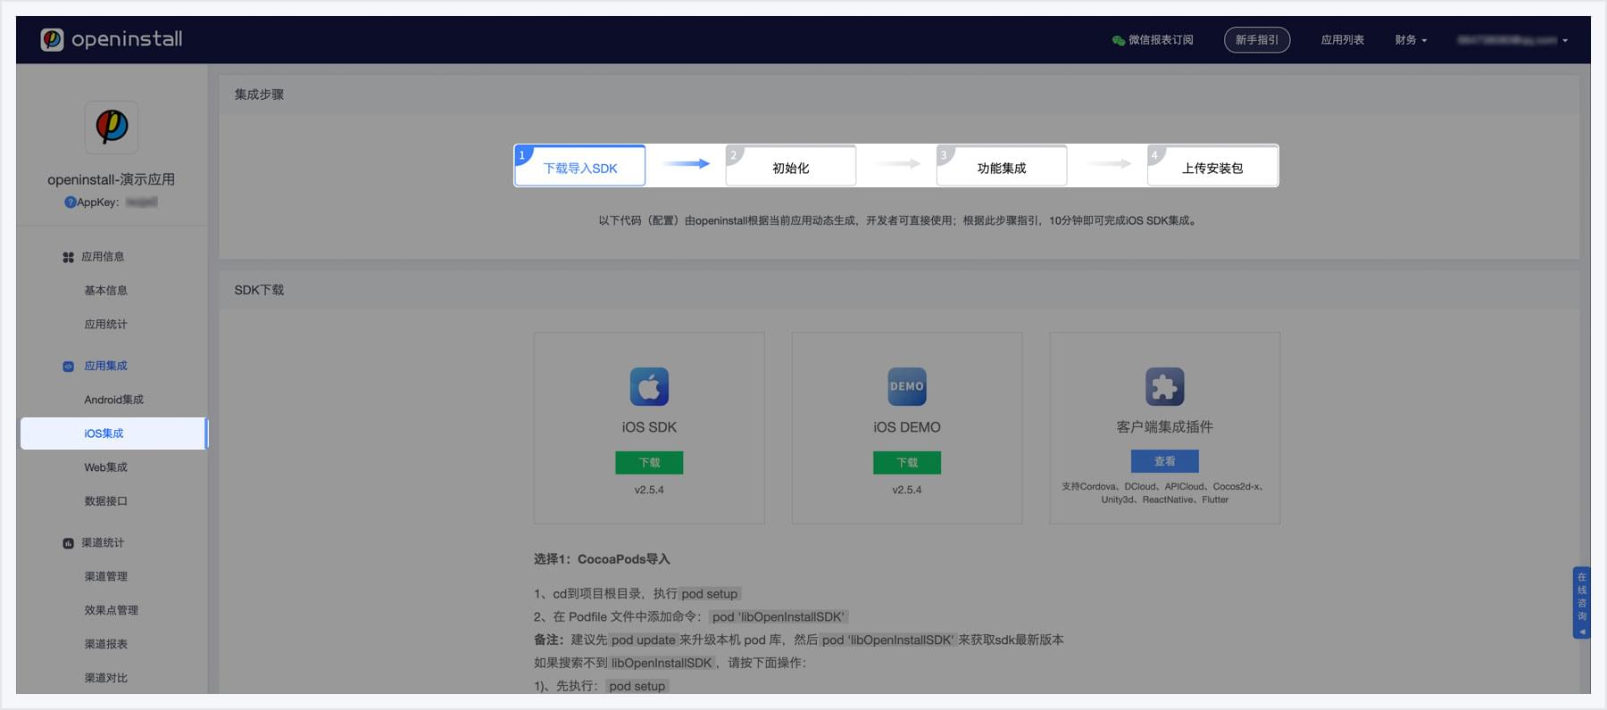Open the blurred user account dropdown
The width and height of the screenshot is (1607, 710).
[1511, 40]
